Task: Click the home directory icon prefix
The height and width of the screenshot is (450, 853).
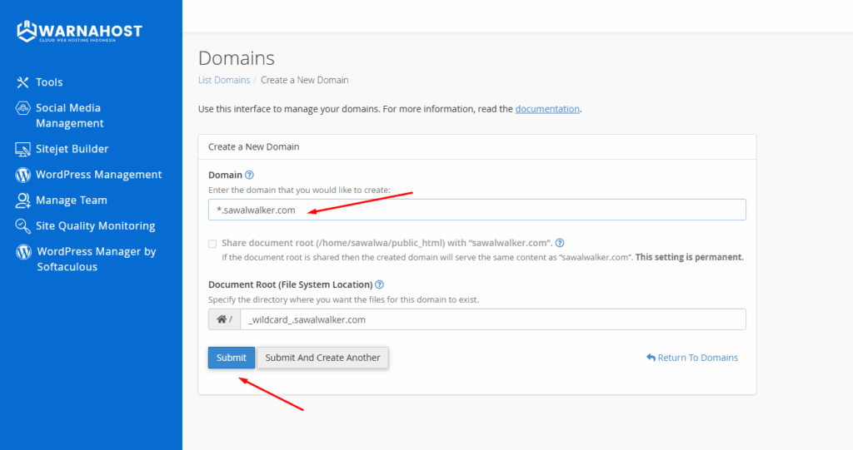Action: coord(223,319)
